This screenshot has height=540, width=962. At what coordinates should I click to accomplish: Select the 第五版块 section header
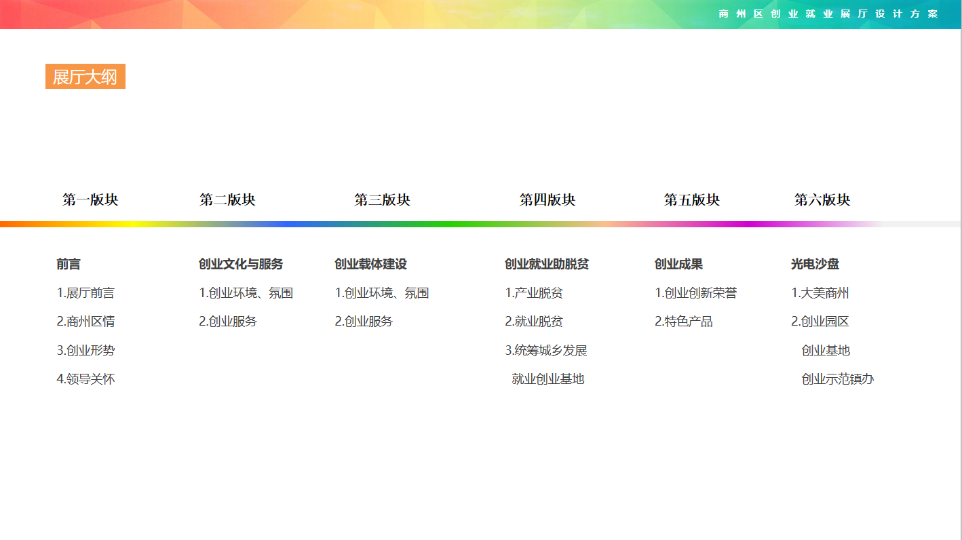click(692, 200)
